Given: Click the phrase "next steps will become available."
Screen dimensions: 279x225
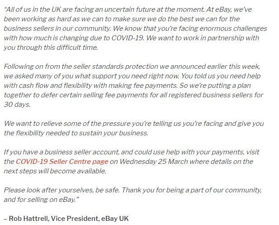Looking at the screenshot, I should tap(55, 171).
